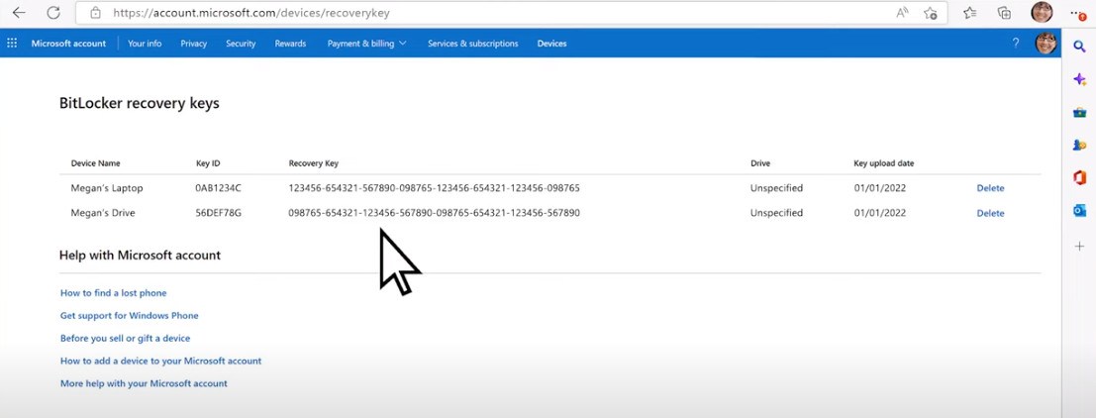Select the Megan's Laptop device name

coord(107,188)
